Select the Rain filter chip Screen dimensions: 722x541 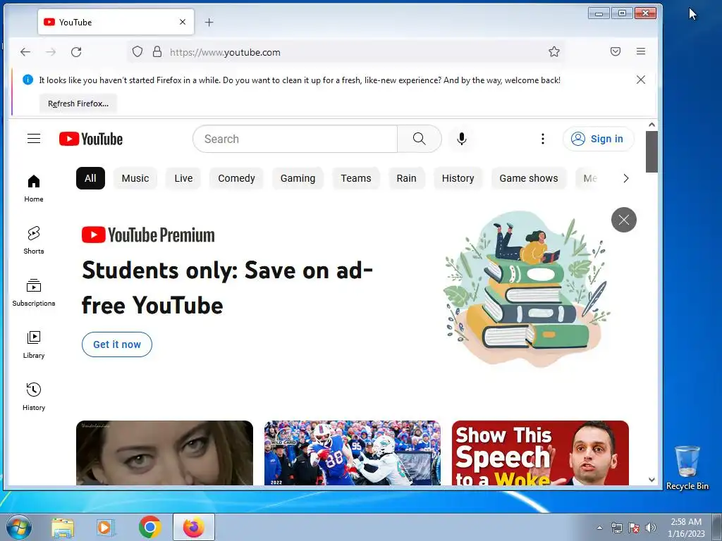point(407,178)
